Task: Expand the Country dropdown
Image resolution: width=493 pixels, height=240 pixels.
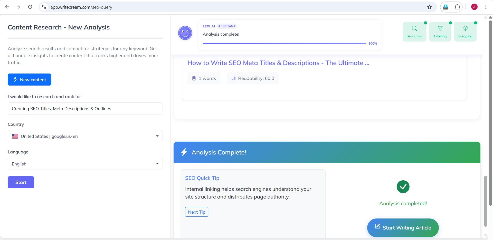Action: 85,136
